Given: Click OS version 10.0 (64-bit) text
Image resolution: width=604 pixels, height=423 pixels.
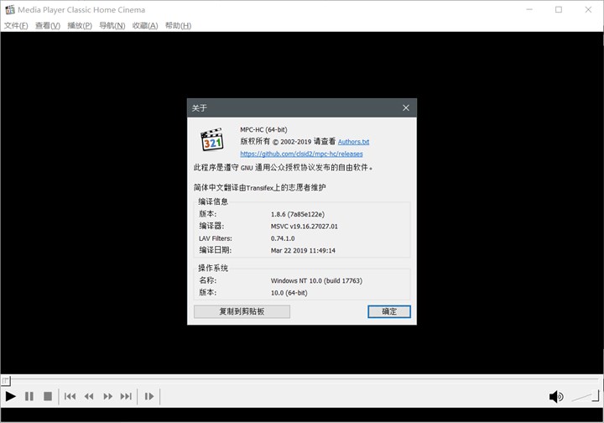Looking at the screenshot, I should [289, 293].
